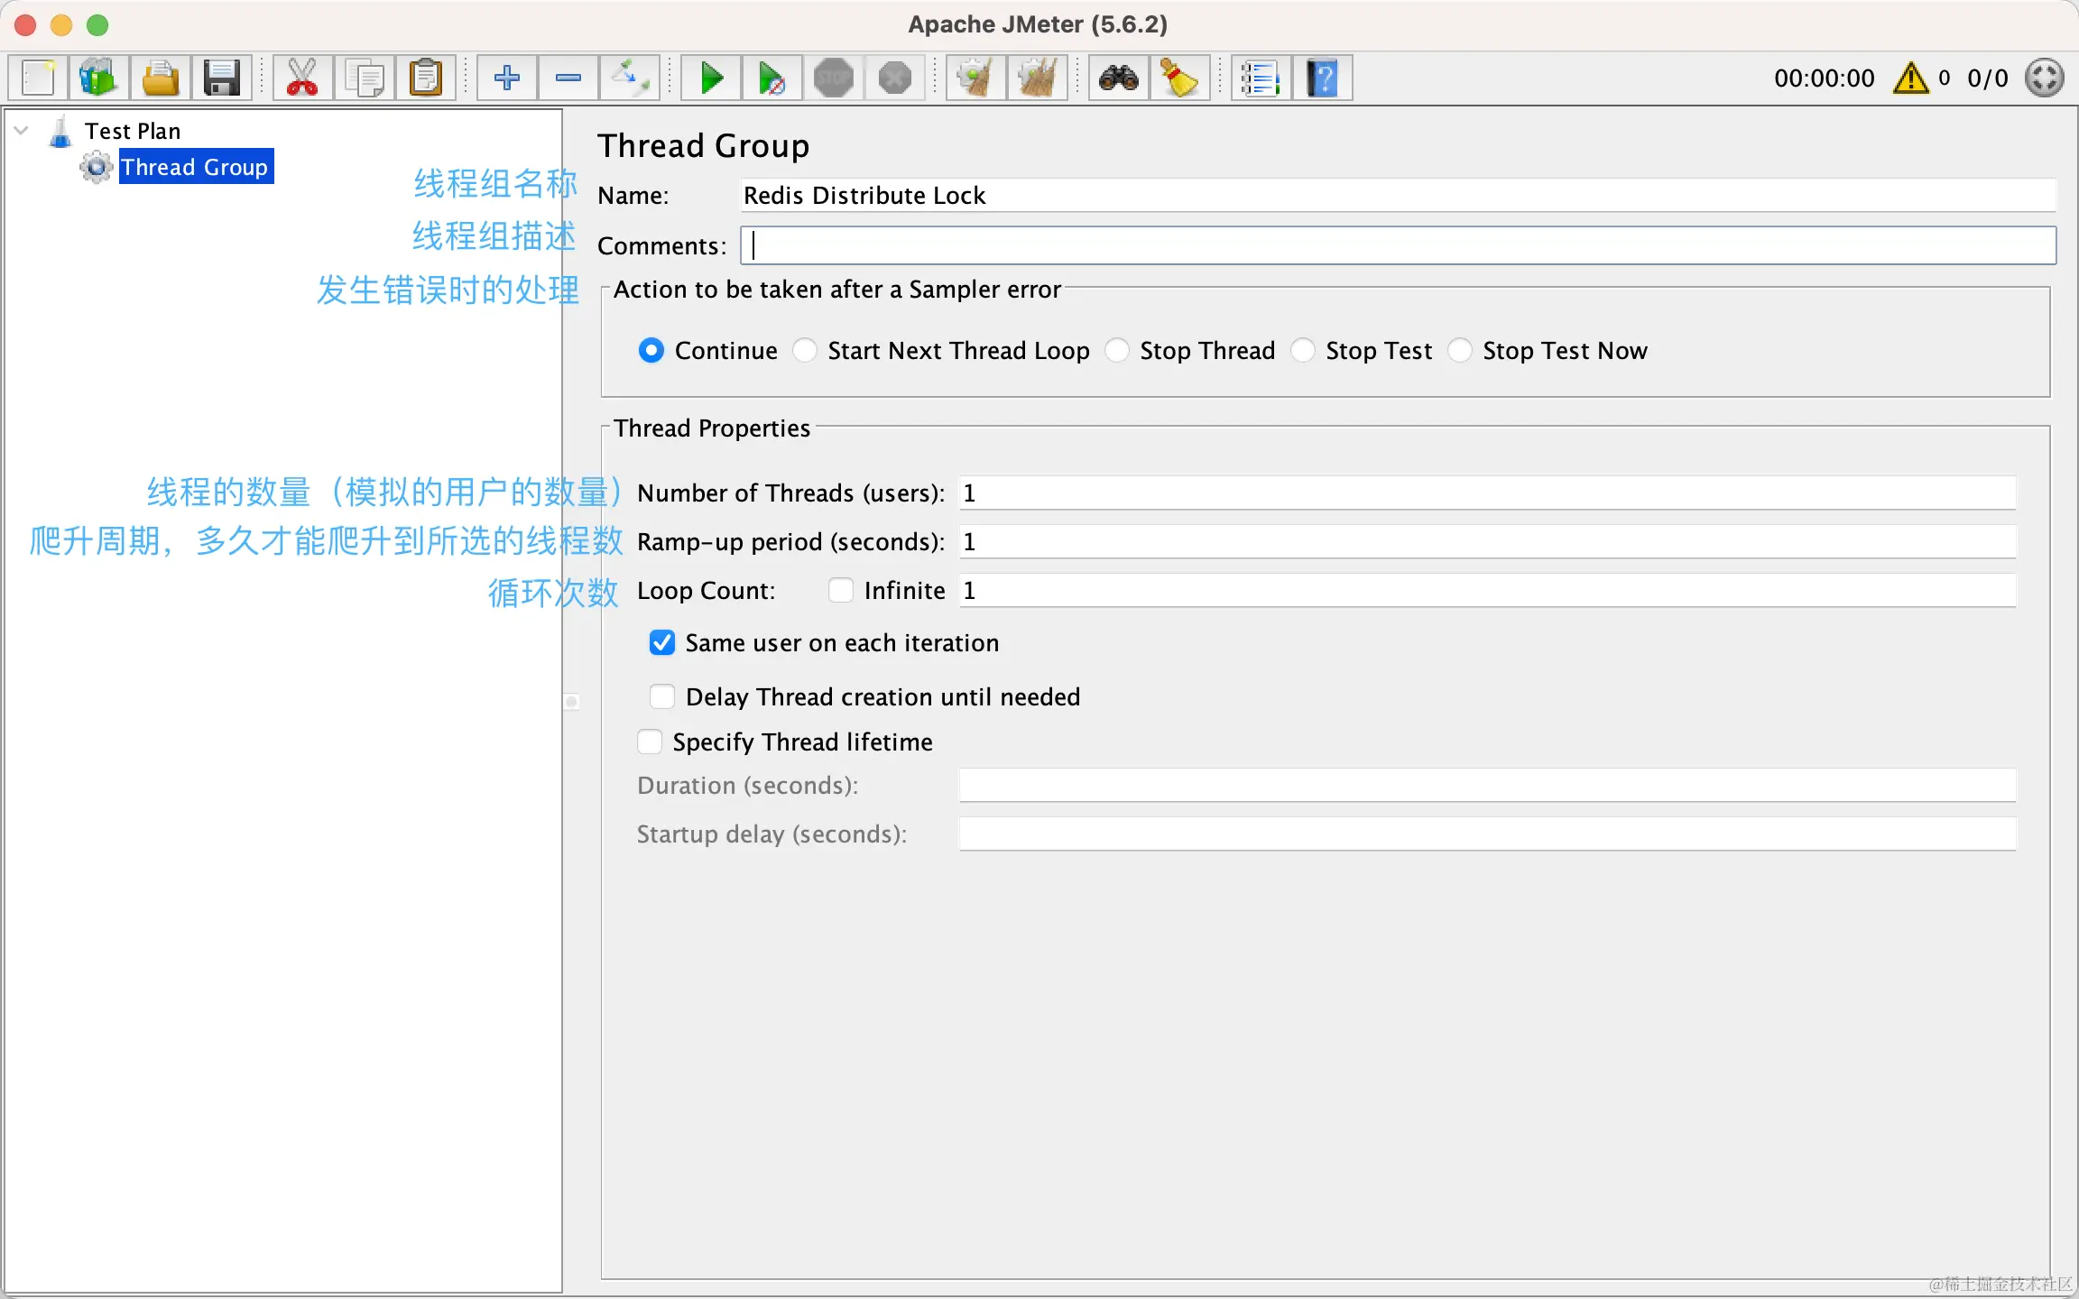
Task: Open the Function Helper list icon
Action: [x=1261, y=78]
